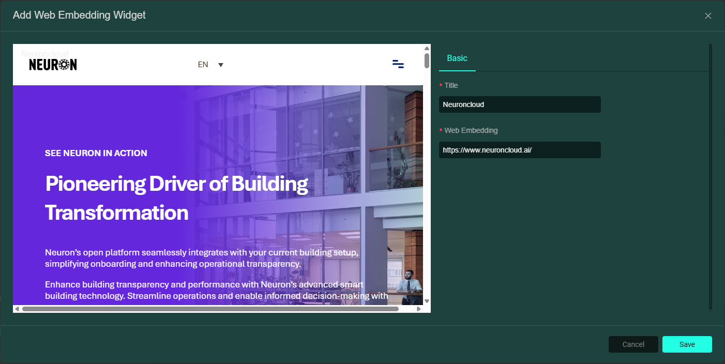Image resolution: width=725 pixels, height=364 pixels.
Task: Click the preview's scroll up arrow
Action: click(x=427, y=48)
